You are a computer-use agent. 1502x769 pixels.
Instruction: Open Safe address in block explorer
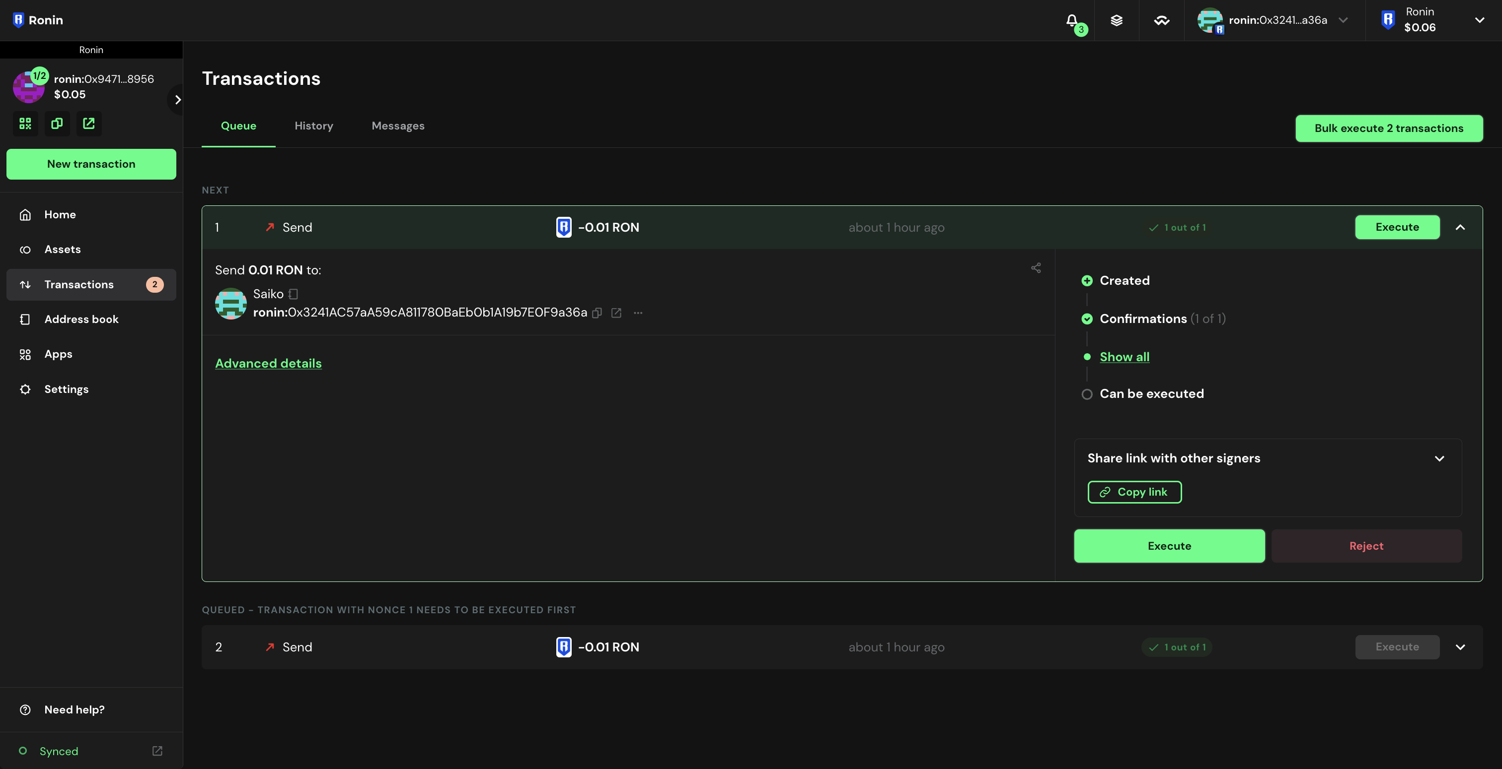tap(88, 124)
